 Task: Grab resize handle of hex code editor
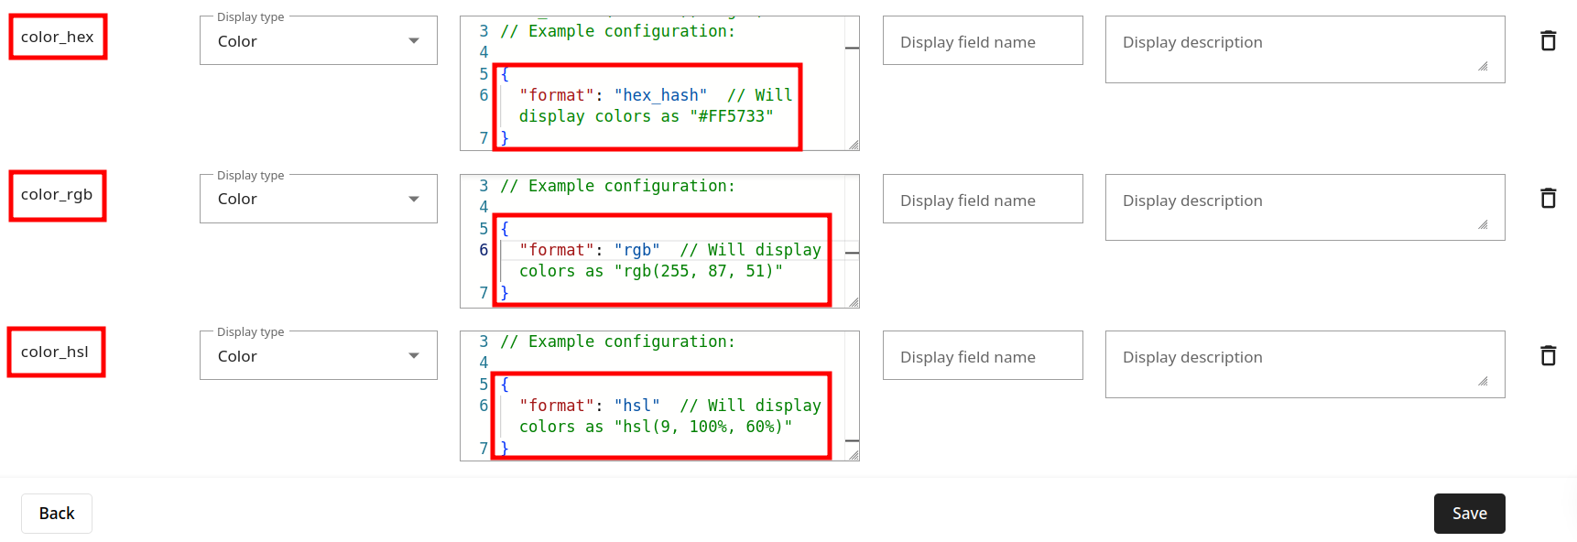click(x=854, y=145)
